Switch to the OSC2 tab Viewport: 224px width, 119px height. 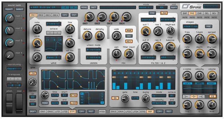[41, 15]
